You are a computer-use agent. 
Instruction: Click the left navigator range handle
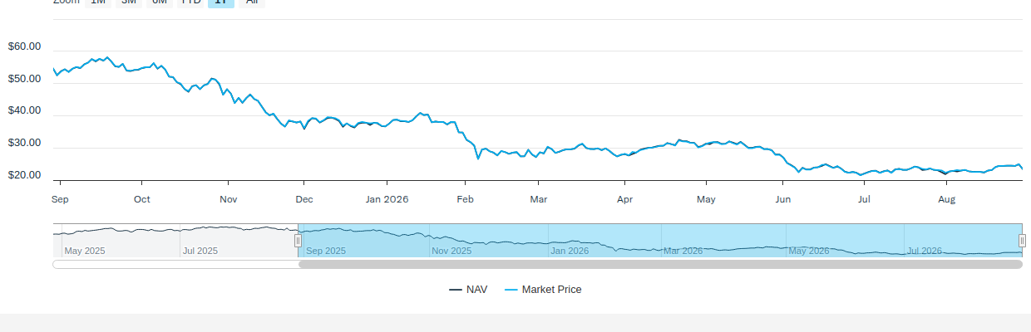298,240
